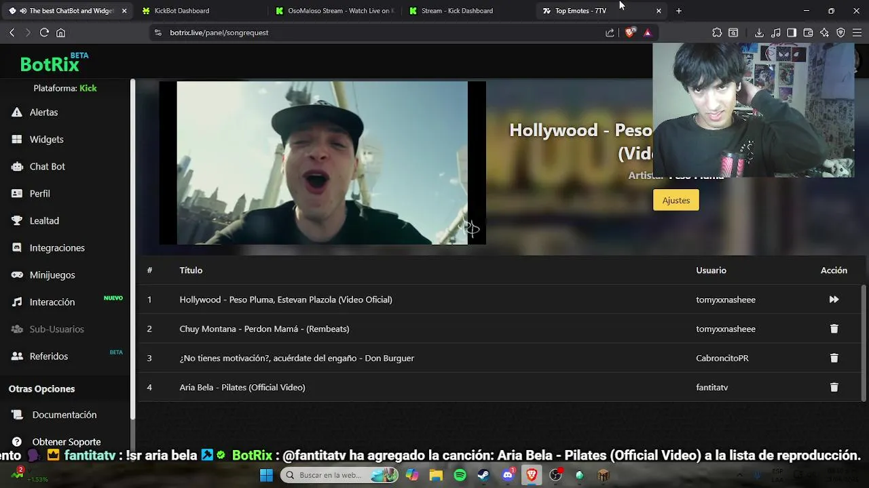
Task: Close the Top Emotes 7TV tab
Action: (659, 11)
